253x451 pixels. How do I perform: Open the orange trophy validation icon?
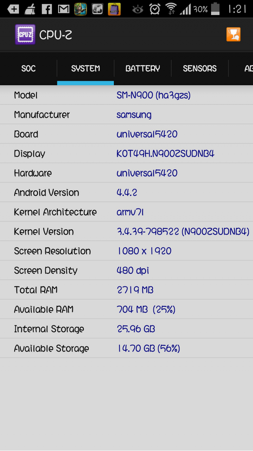tap(233, 34)
